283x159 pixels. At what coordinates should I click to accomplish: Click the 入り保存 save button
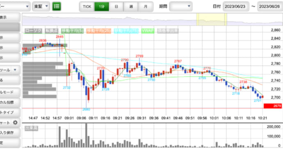pos(10,133)
